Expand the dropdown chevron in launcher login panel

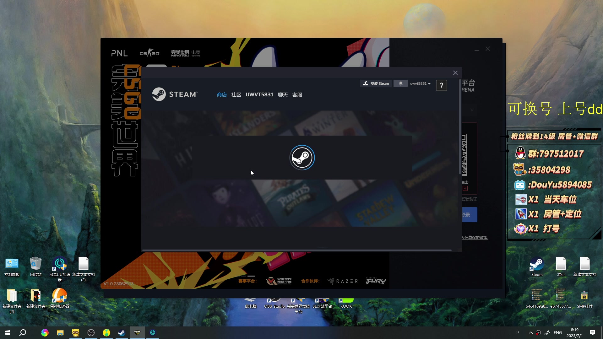point(472,110)
